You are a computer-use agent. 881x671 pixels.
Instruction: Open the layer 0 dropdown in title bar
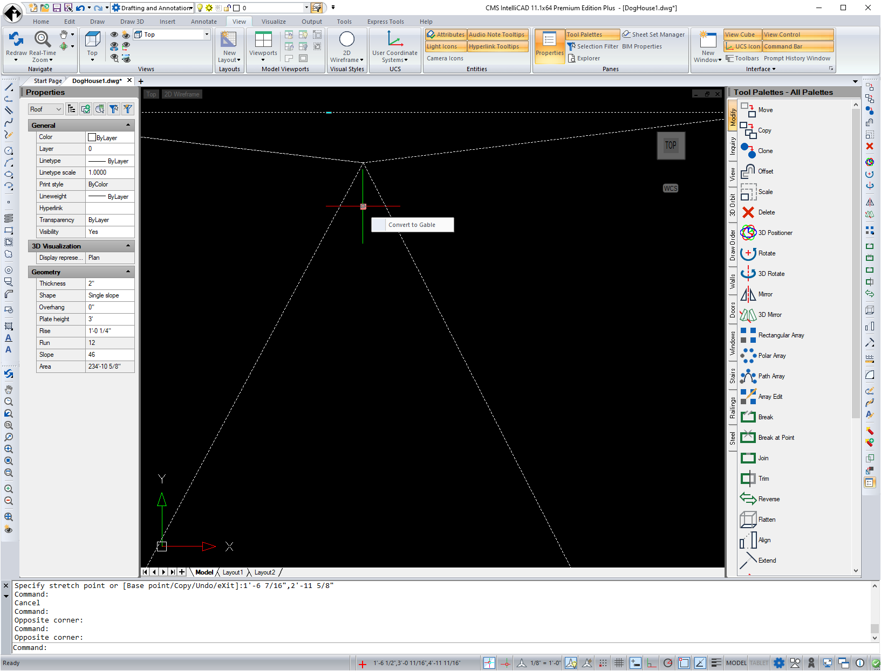click(306, 8)
